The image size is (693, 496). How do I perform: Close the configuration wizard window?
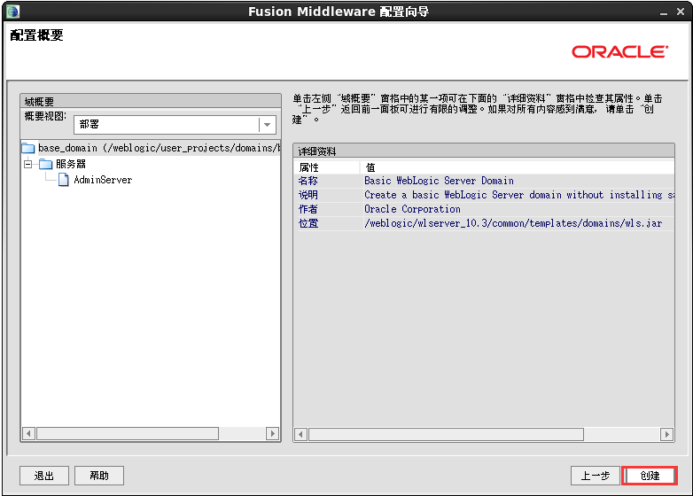[x=681, y=12]
